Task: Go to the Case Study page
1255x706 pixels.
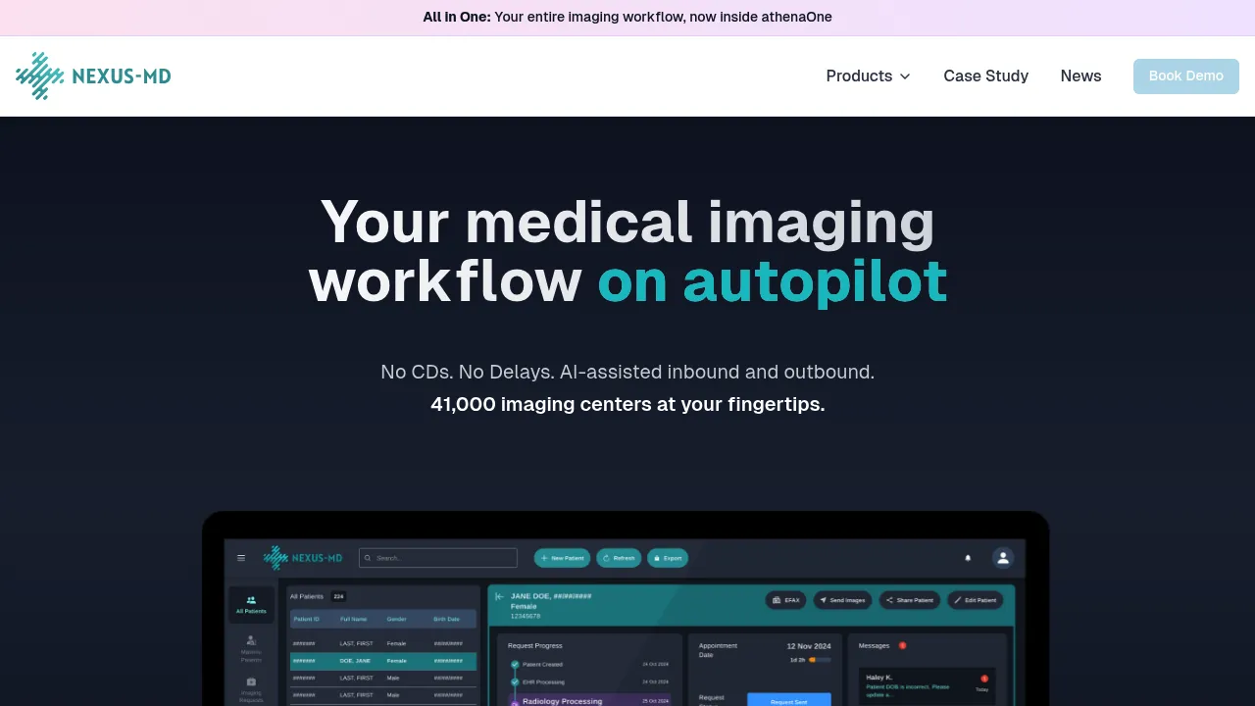Action: point(985,76)
